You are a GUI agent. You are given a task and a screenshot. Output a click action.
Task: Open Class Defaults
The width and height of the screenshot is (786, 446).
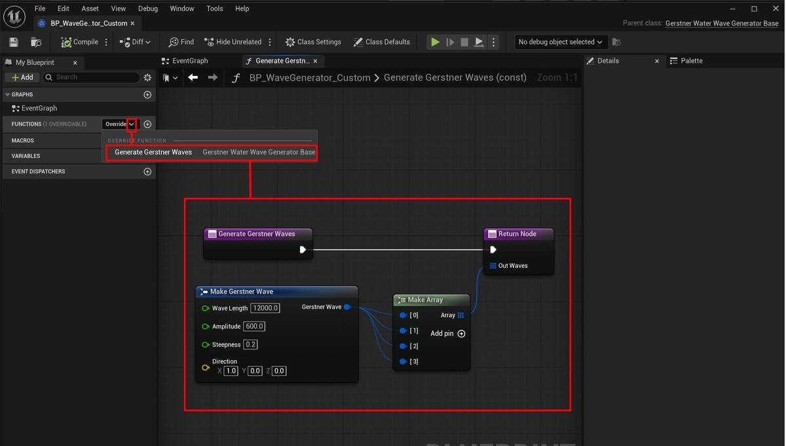[x=381, y=42]
